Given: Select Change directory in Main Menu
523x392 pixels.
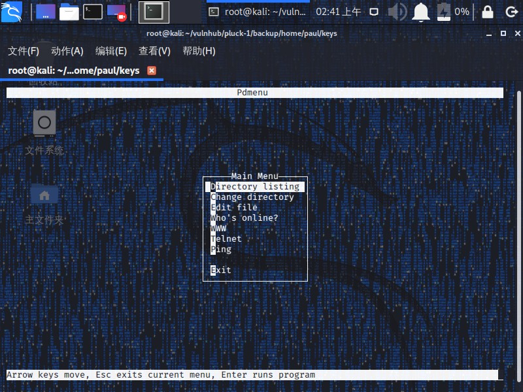Looking at the screenshot, I should pyautogui.click(x=252, y=197).
